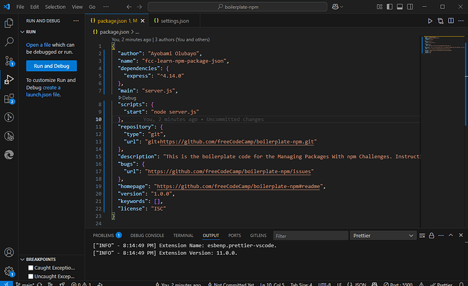Go back with the left arrow
This screenshot has height=286, width=468.
coord(129,7)
